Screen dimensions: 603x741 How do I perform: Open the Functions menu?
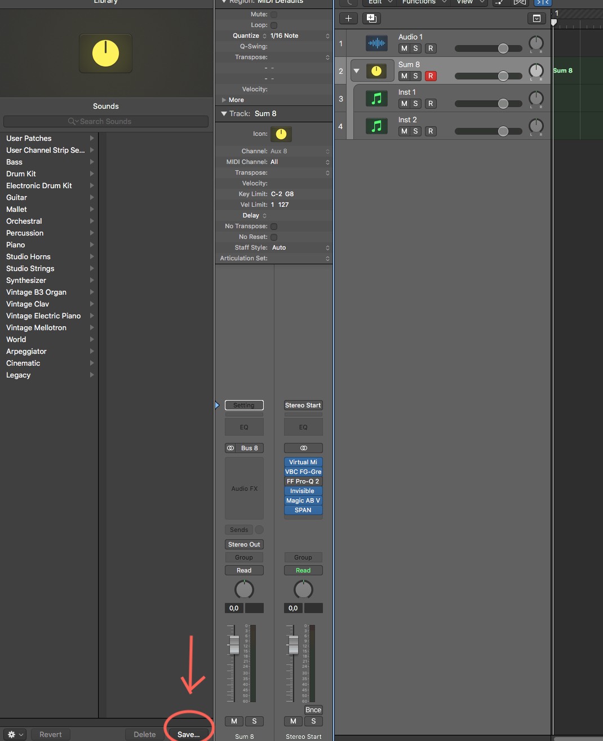point(424,2)
